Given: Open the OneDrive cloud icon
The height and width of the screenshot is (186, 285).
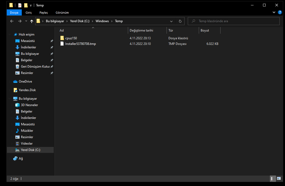Looking at the screenshot, I should [15, 82].
